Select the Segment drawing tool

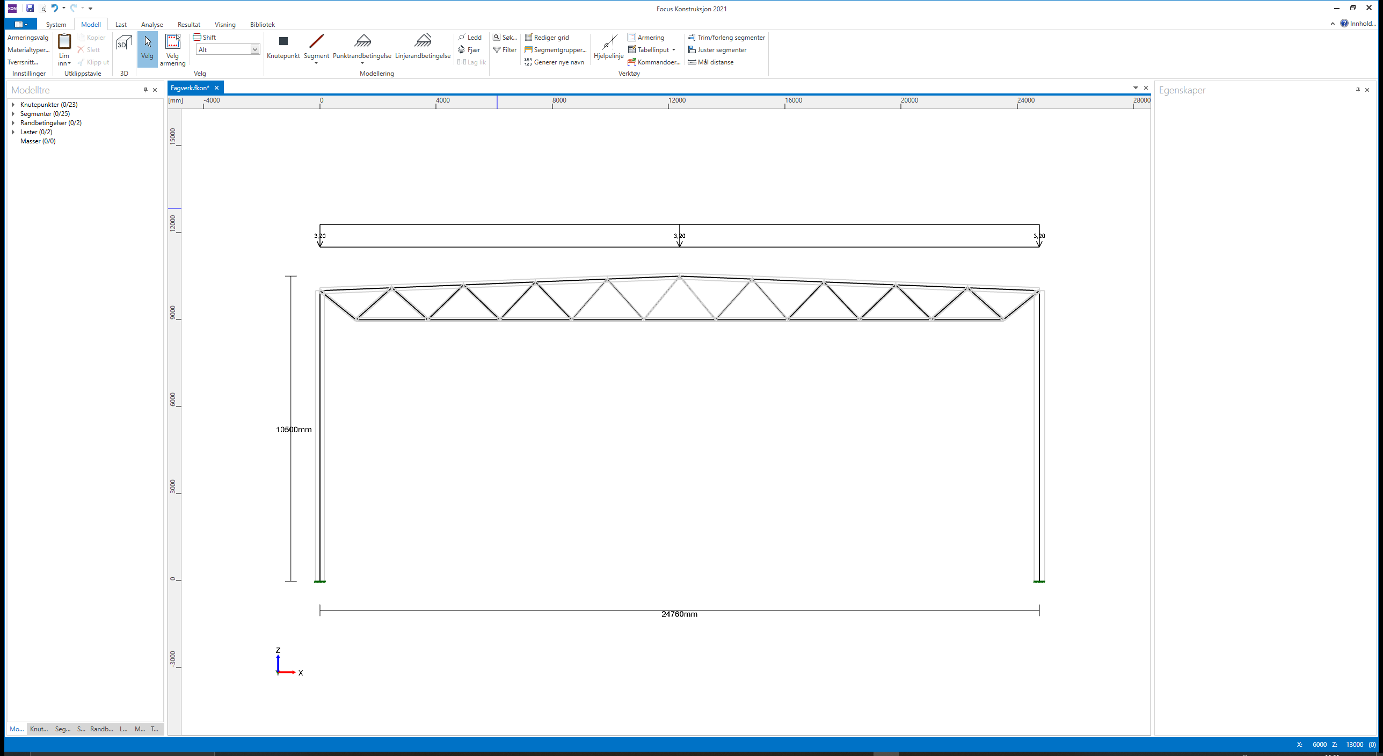click(x=316, y=46)
